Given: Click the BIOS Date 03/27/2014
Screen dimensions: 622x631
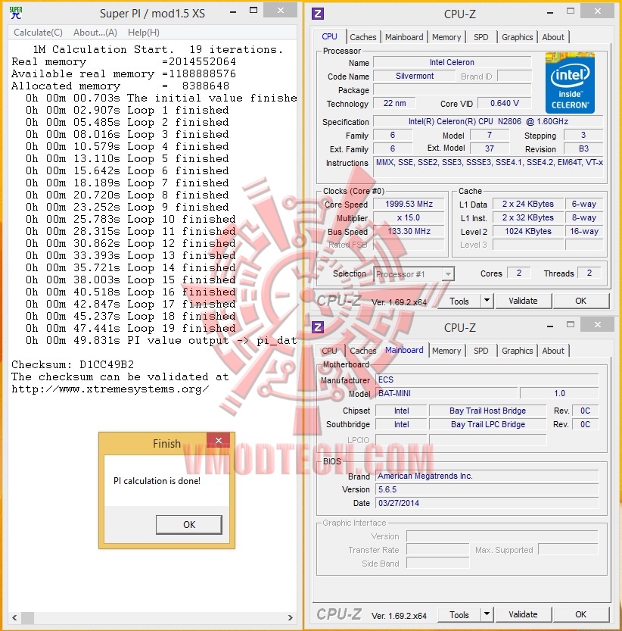Looking at the screenshot, I should 487,503.
